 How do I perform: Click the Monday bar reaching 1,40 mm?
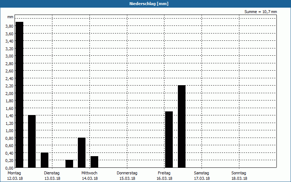(x=32, y=141)
